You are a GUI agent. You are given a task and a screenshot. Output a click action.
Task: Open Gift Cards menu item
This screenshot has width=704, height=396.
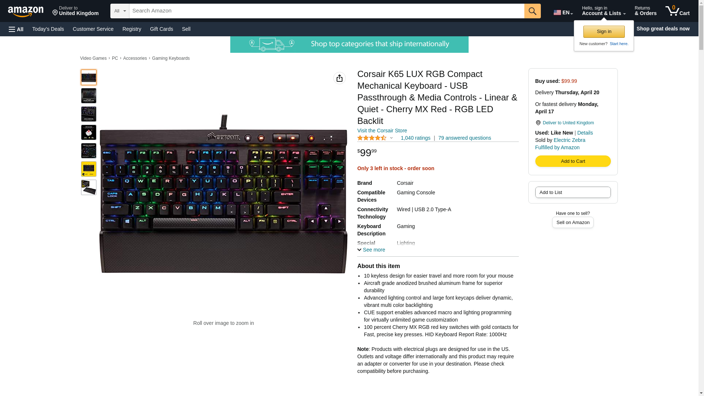click(x=161, y=29)
